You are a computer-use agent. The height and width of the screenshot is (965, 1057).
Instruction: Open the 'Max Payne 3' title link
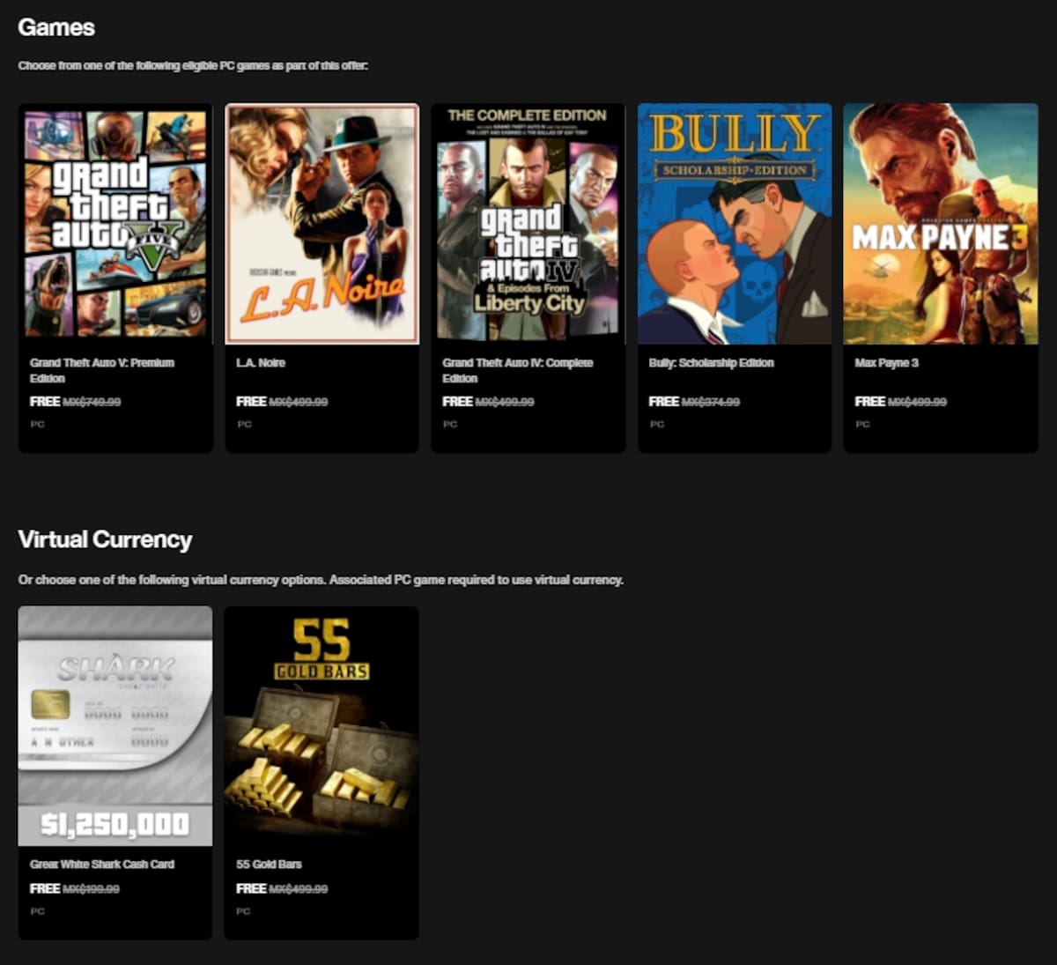tap(886, 362)
